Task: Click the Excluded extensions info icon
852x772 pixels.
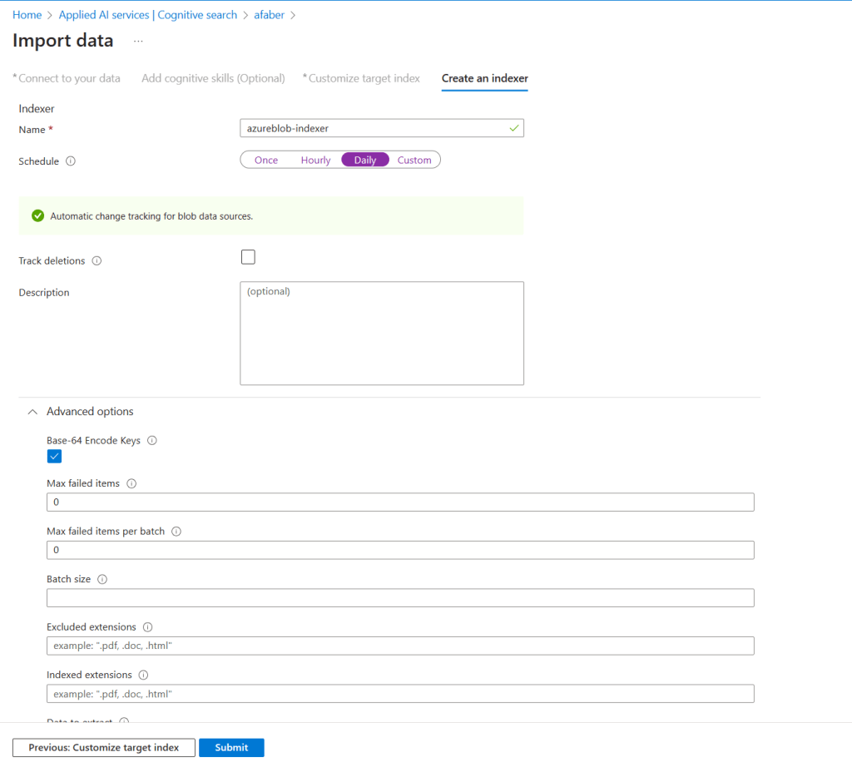Action: 148,627
